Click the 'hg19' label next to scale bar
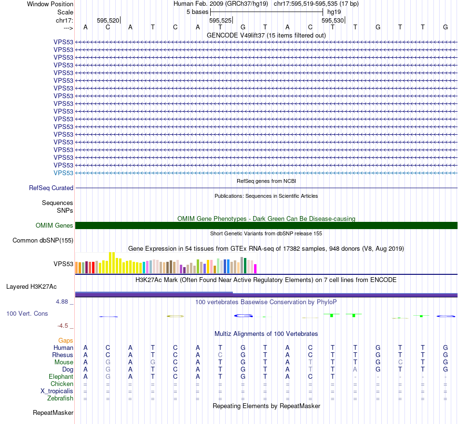The image size is (458, 424). click(x=334, y=12)
